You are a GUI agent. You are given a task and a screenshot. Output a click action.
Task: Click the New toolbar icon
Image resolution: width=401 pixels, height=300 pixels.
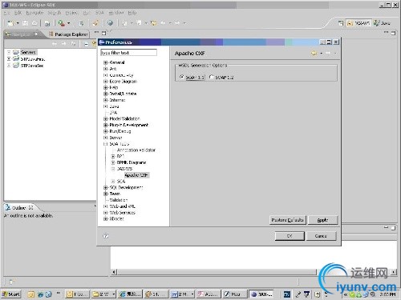[10, 23]
